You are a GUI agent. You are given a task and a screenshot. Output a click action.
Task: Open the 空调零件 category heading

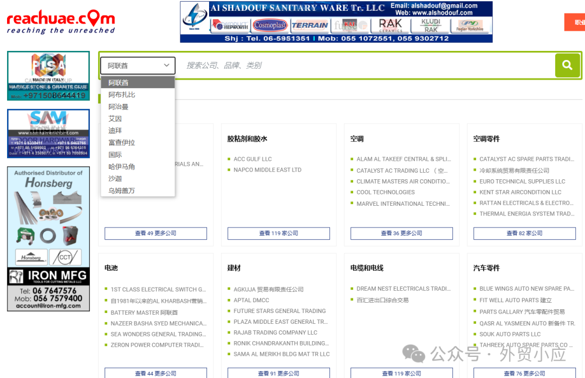pyautogui.click(x=486, y=139)
